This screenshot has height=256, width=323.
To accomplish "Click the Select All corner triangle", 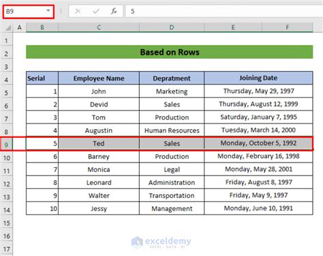I will click(8, 27).
